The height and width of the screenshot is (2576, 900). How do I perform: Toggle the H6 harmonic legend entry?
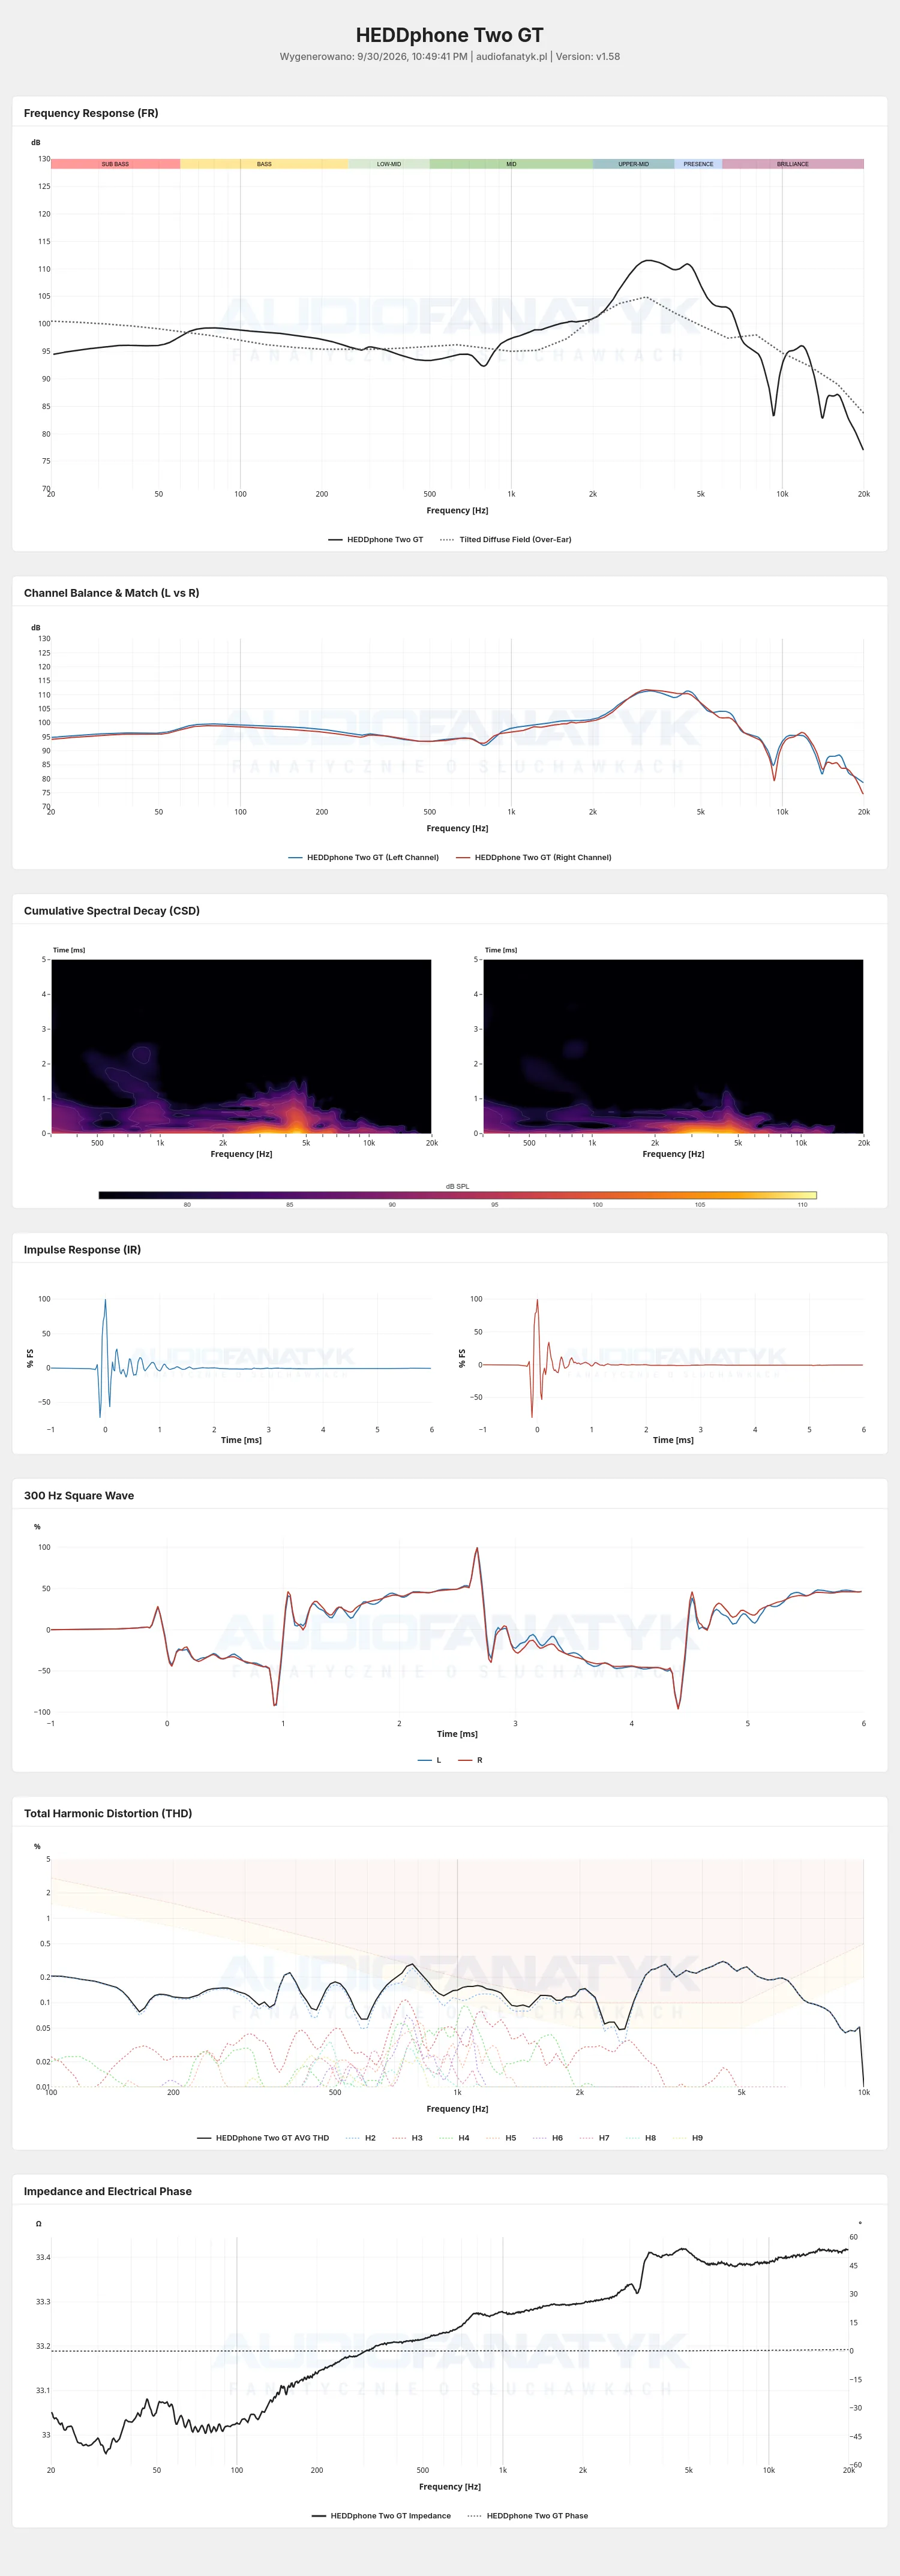(548, 2138)
